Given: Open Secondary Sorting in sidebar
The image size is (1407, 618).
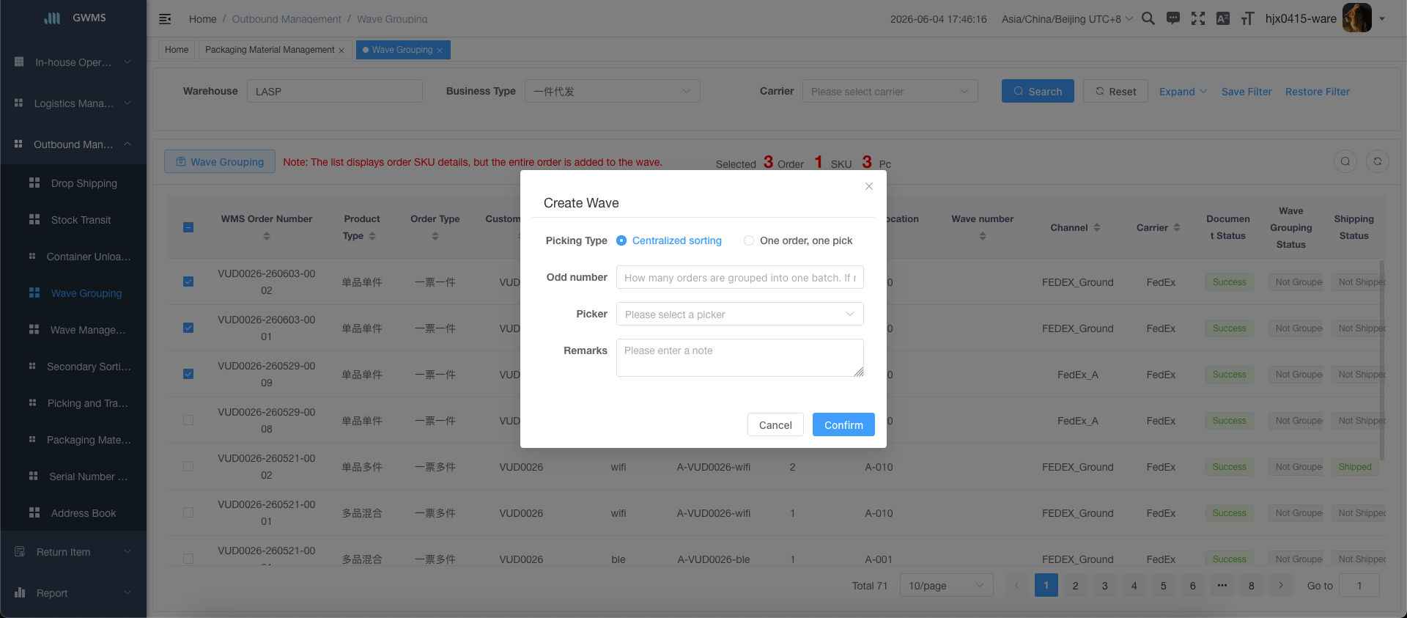Looking at the screenshot, I should click(x=73, y=367).
